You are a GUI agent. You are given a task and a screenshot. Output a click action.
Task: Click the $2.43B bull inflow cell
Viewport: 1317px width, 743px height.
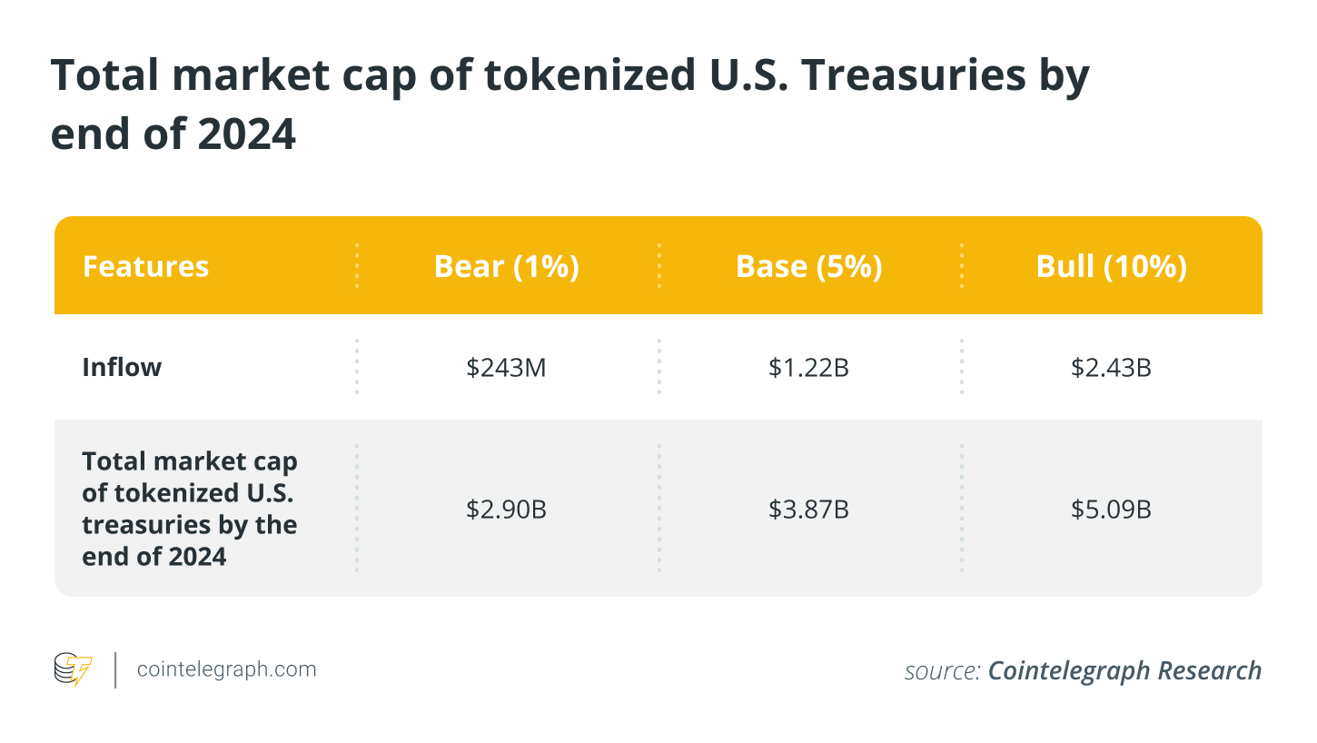click(x=1111, y=367)
